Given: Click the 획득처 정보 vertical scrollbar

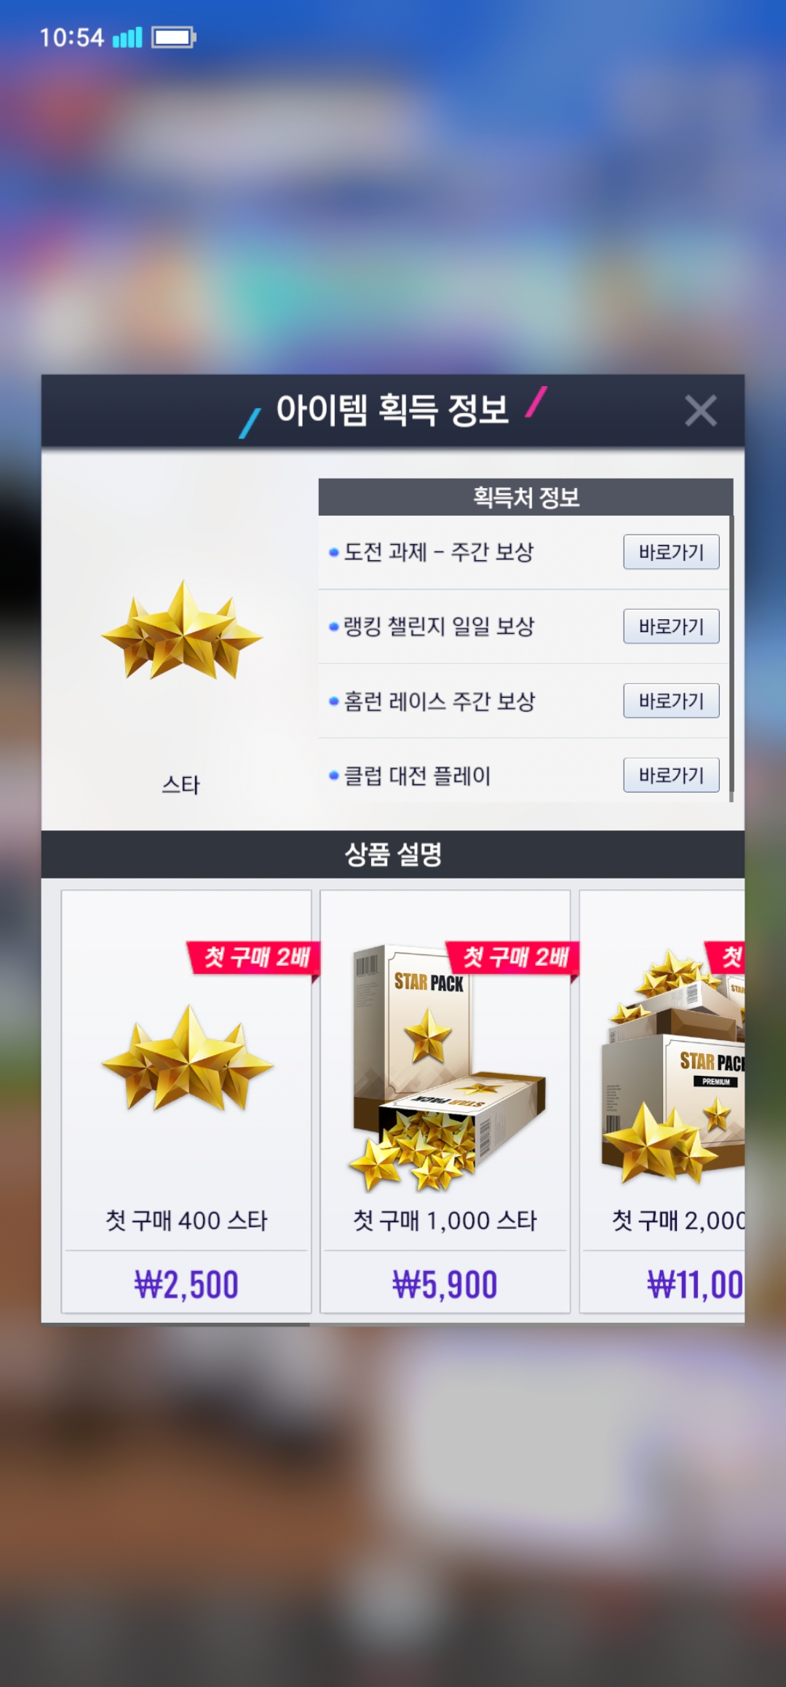Looking at the screenshot, I should coord(731,658).
